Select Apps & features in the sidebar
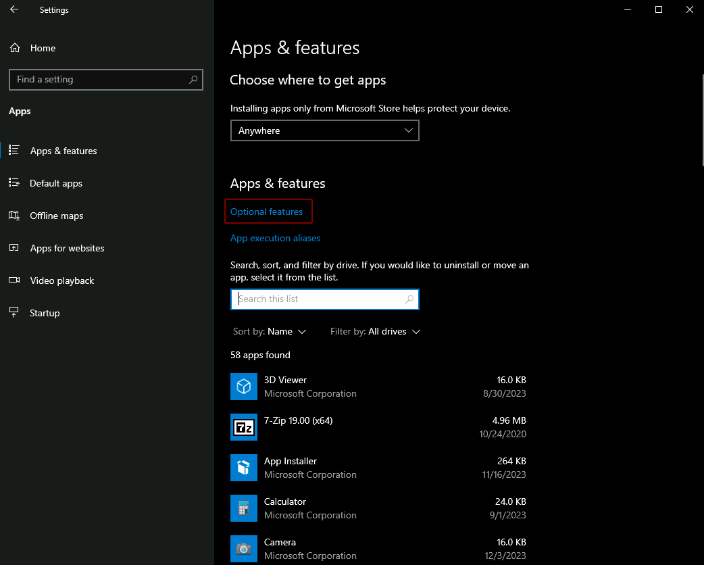 click(x=64, y=151)
